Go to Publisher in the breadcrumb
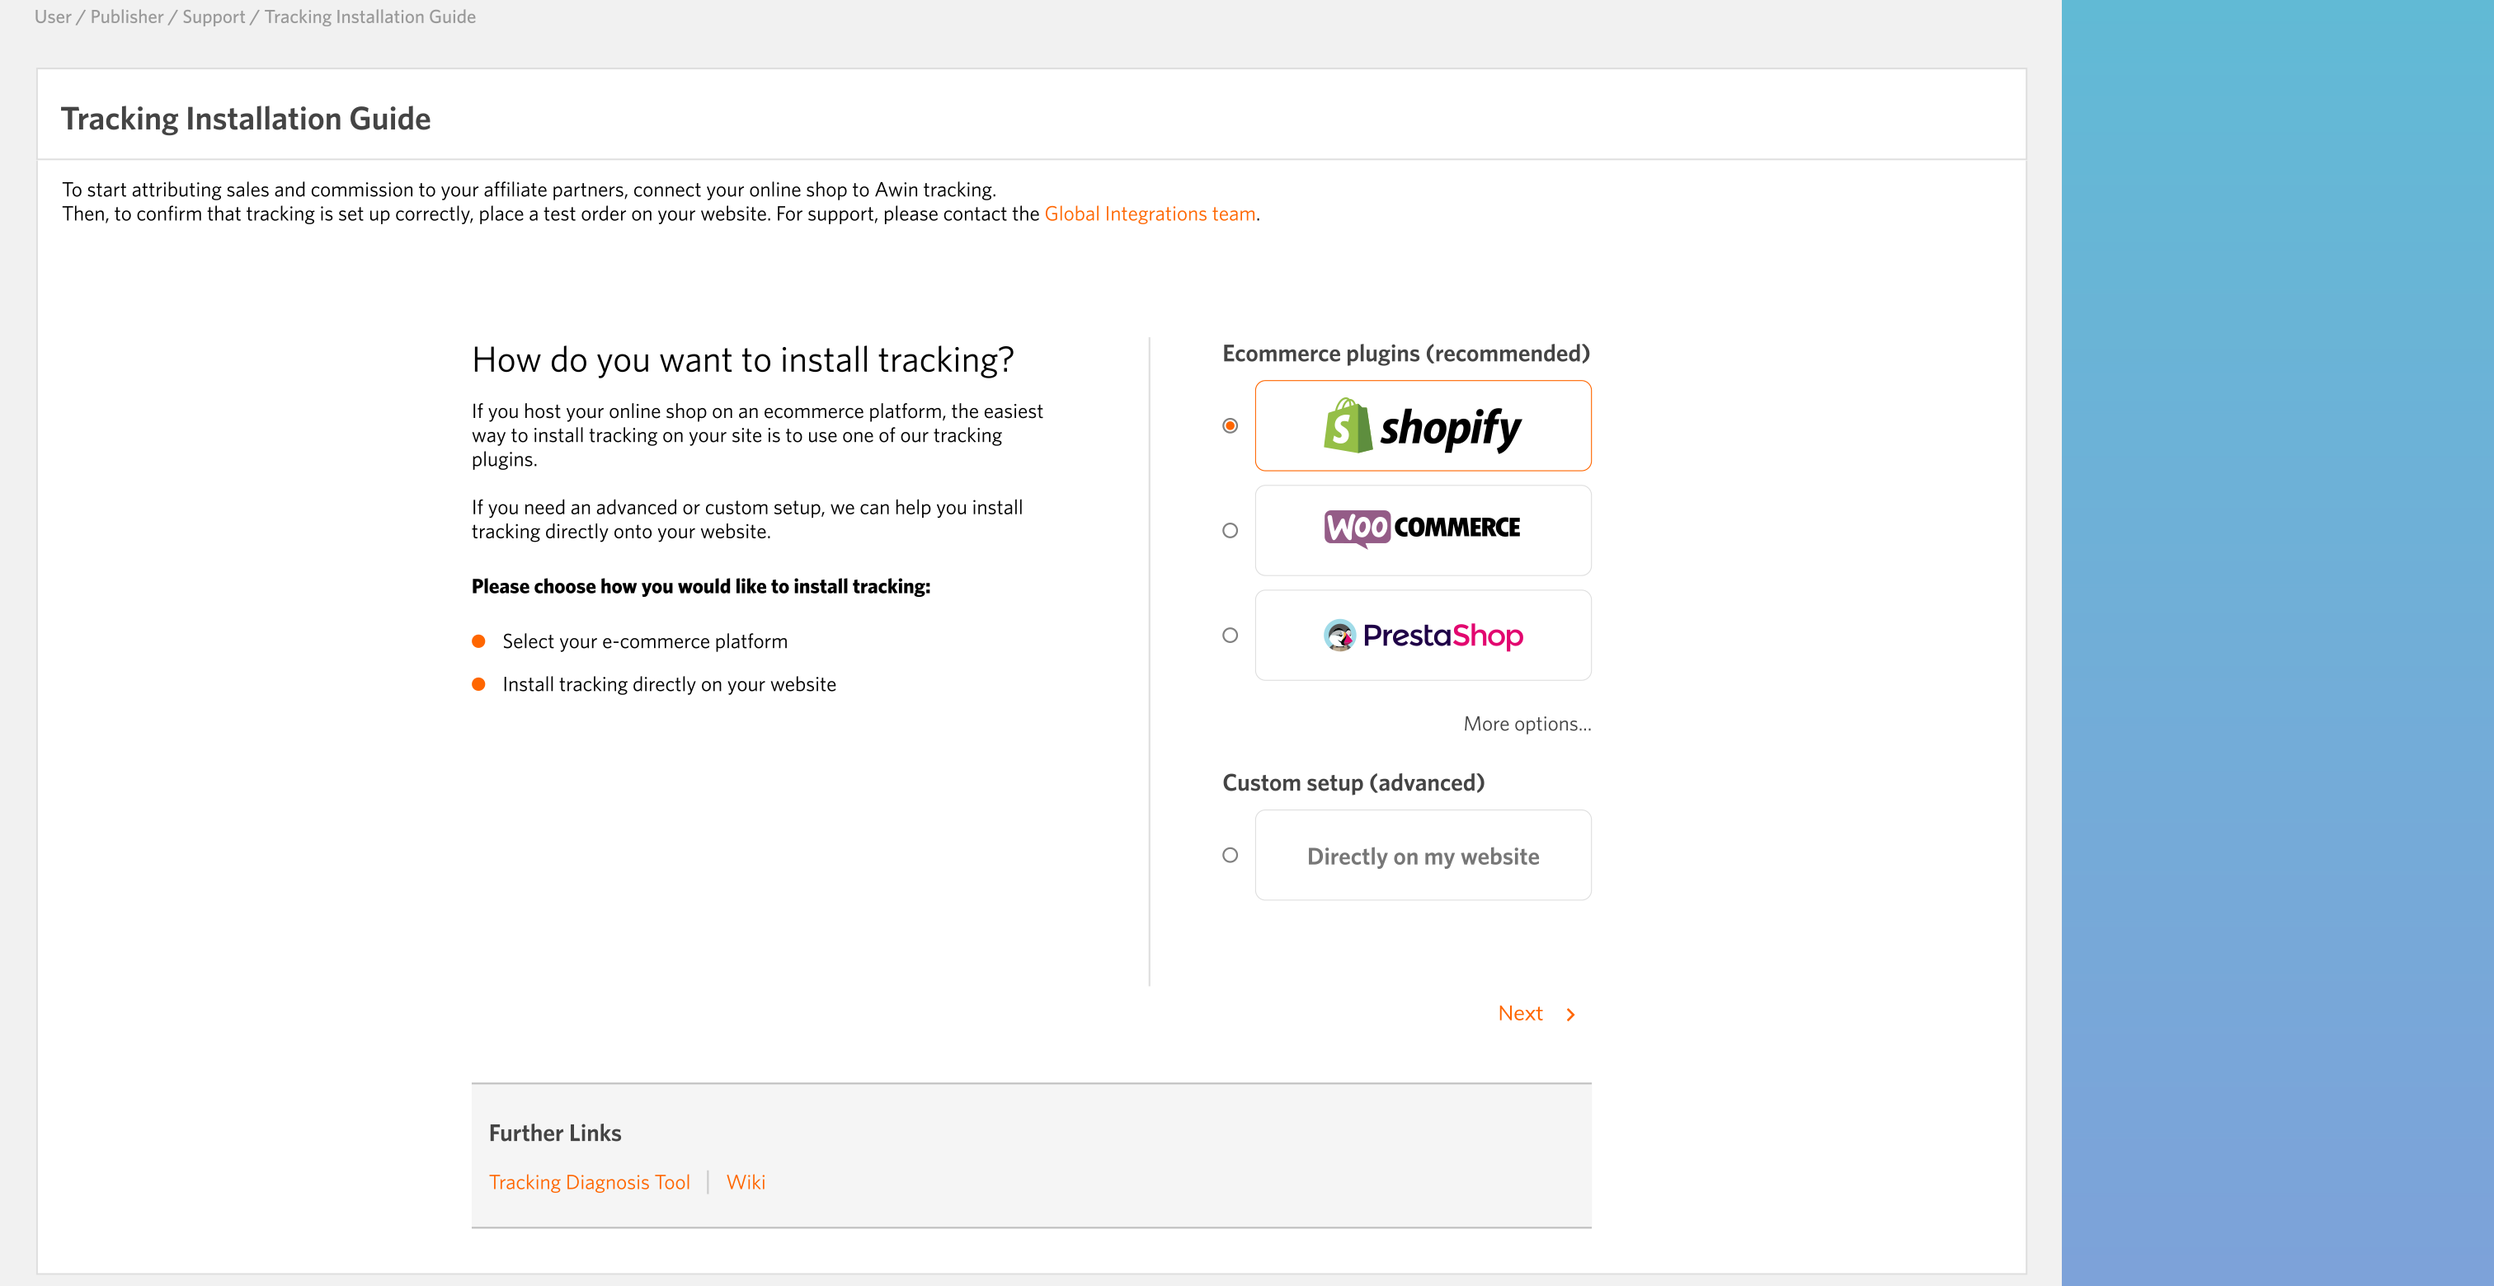Screen dimensions: 2494x1286 point(127,16)
